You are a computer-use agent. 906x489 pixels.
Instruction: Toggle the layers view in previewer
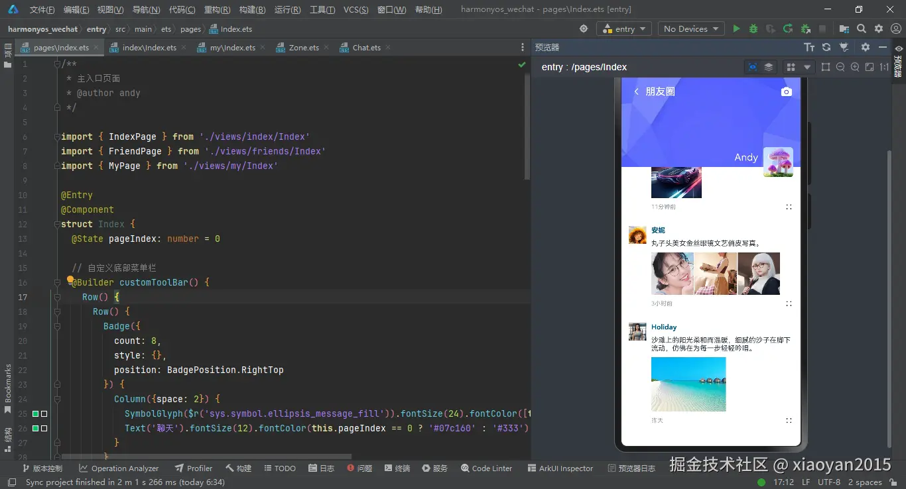(x=769, y=67)
